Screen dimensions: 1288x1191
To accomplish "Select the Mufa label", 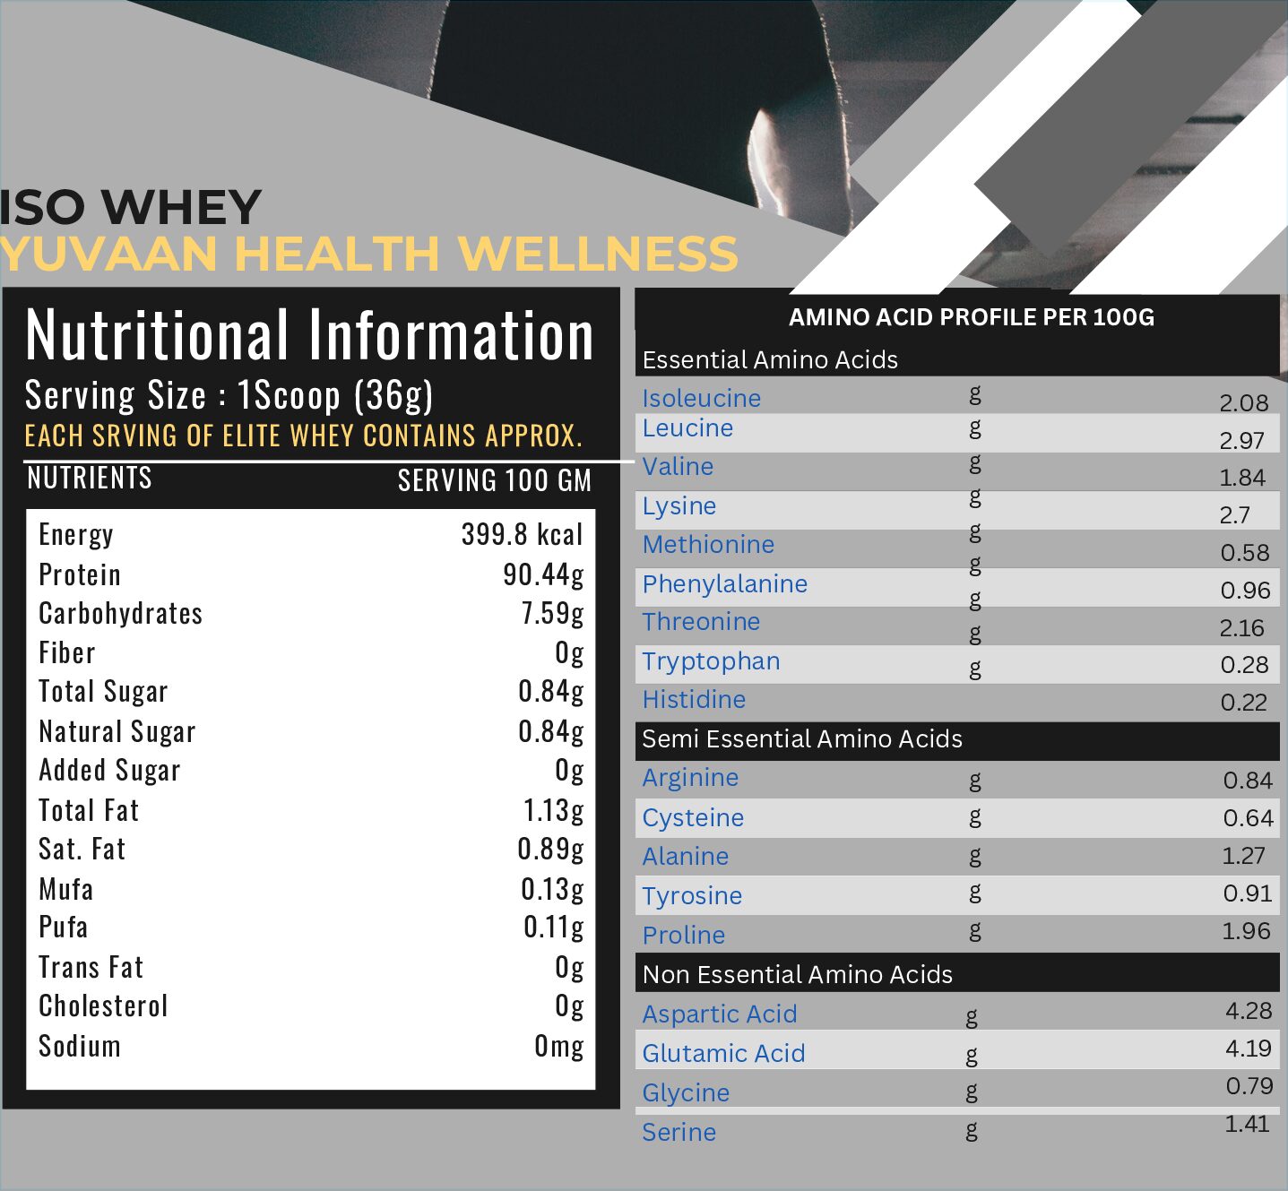I will pos(66,890).
